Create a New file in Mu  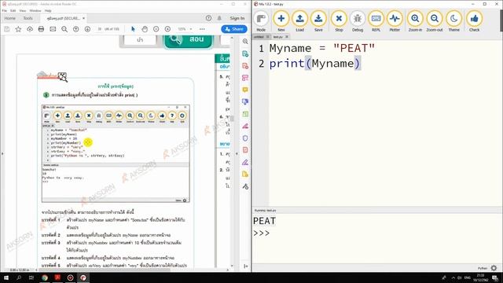[281, 21]
